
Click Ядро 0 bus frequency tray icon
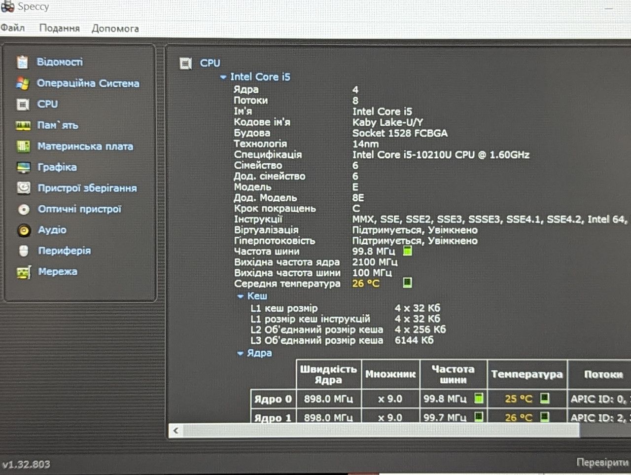(479, 398)
